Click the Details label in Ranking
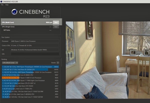Viewport: 150px width, 103px height. (x=53, y=63)
